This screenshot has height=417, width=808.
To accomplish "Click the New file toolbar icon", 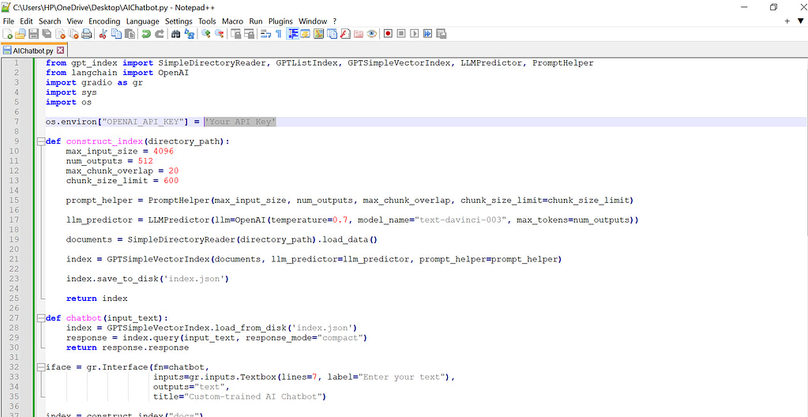I will click(8, 34).
